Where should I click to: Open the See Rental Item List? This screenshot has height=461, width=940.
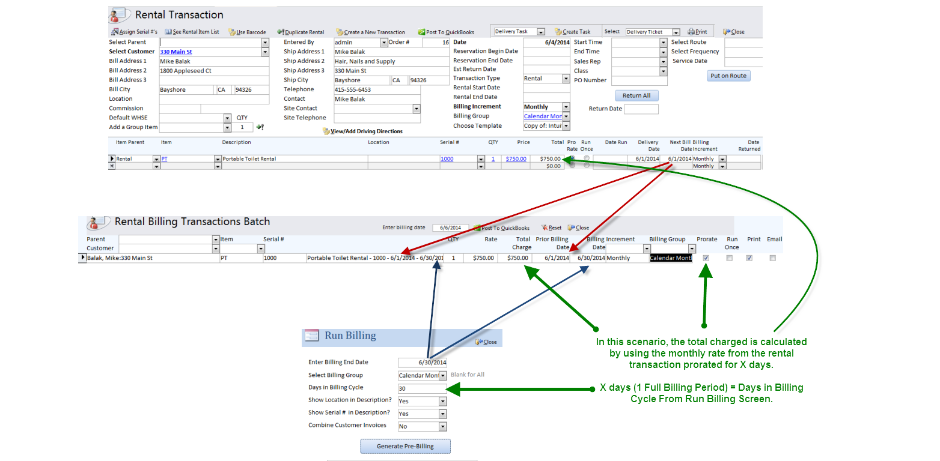(x=168, y=32)
